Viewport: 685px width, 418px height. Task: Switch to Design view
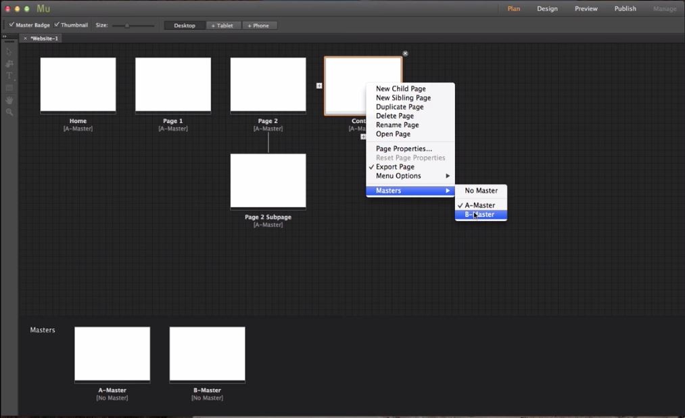(x=547, y=9)
